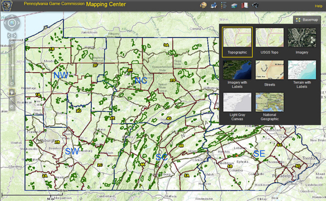Pan the map down with the navigation arrow
The image size is (326, 201).
point(12,29)
